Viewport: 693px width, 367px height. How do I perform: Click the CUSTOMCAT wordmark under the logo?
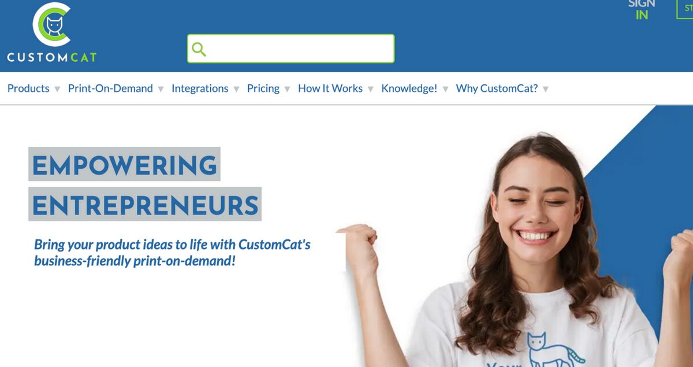pyautogui.click(x=52, y=57)
